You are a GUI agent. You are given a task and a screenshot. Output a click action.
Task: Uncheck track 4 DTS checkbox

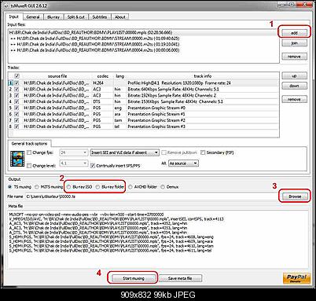tap(17, 101)
